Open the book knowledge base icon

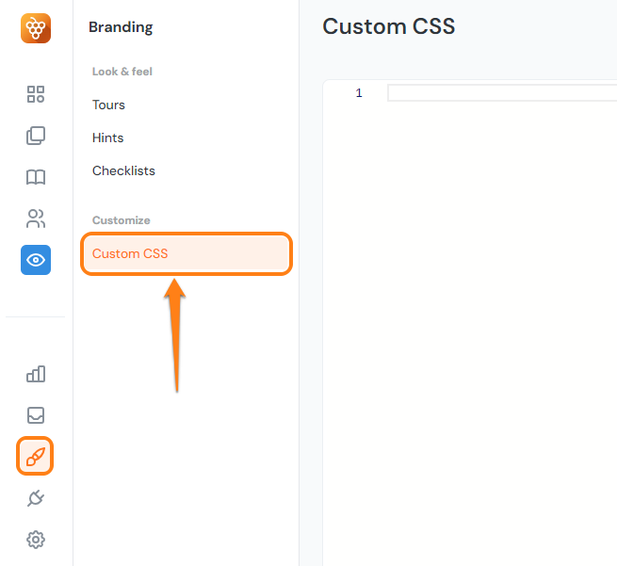point(36,177)
